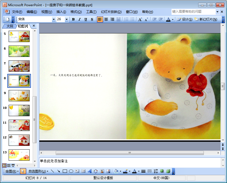This screenshot has height=183, width=227.
Task: Open the 编辑(E) menu
Action: click(32, 12)
